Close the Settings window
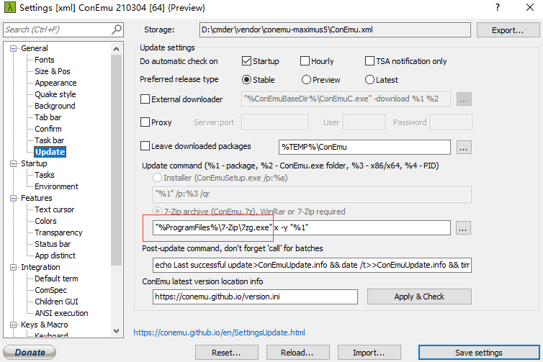 pos(530,7)
